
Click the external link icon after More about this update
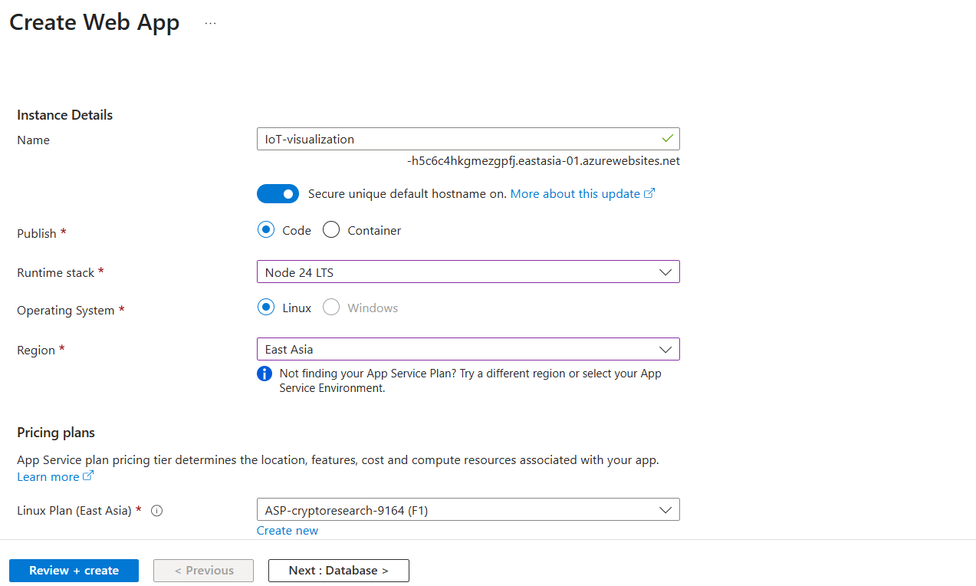(x=649, y=194)
